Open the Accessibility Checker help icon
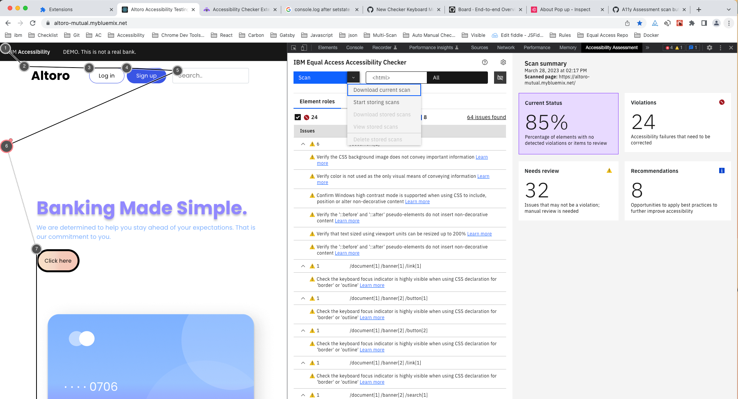The width and height of the screenshot is (738, 399). tap(485, 62)
